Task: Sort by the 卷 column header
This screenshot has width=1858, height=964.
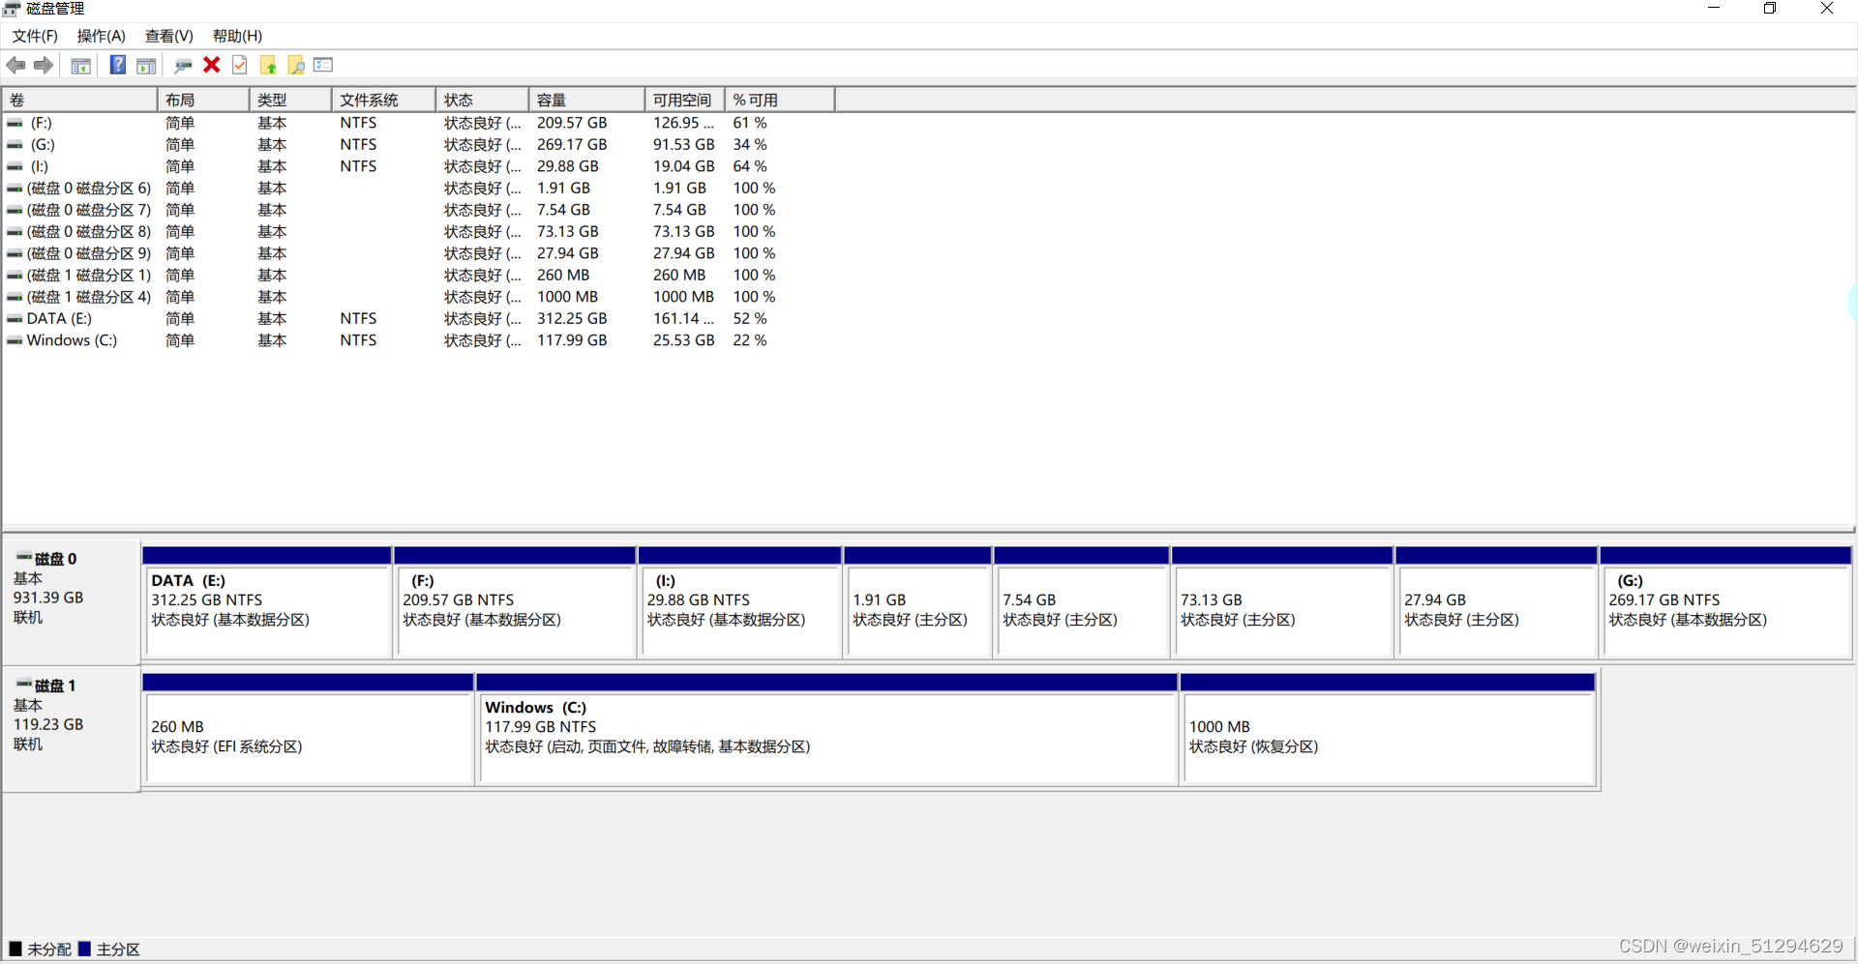Action: [x=79, y=100]
